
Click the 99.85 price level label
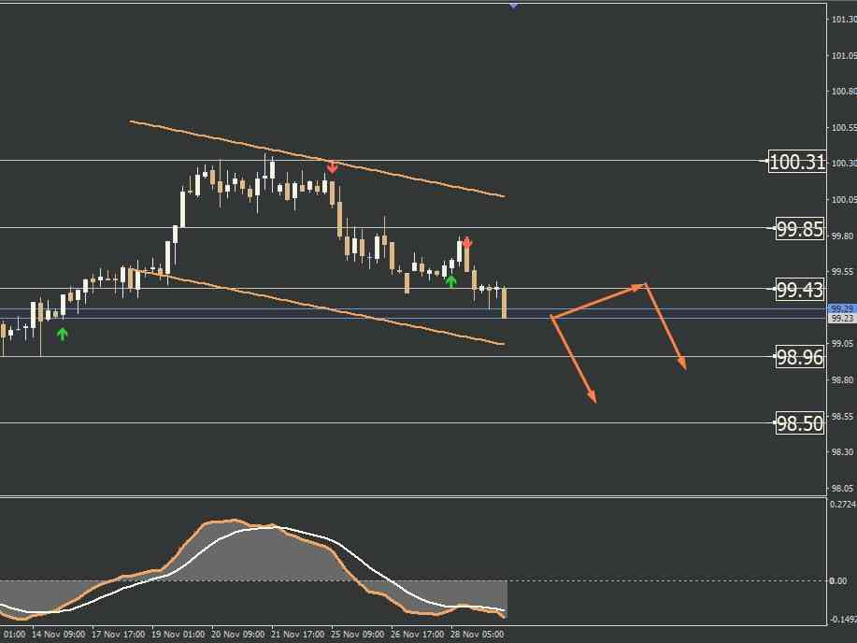pos(800,229)
